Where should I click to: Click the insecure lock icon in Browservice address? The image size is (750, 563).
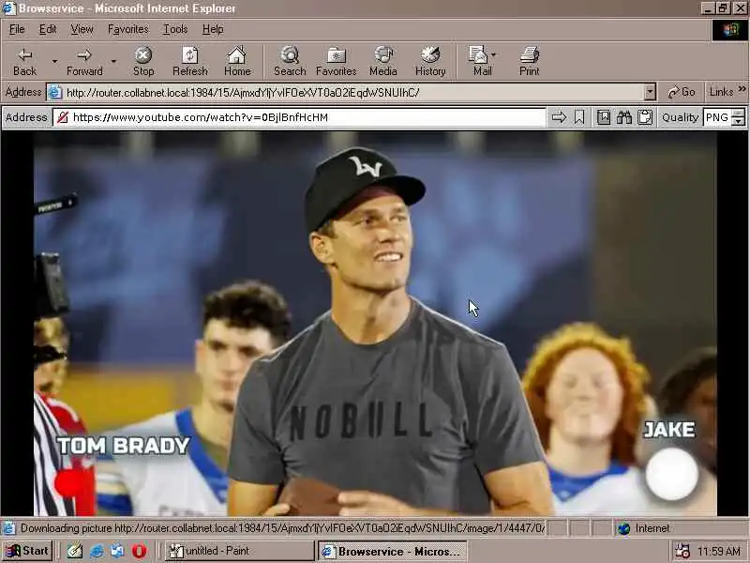click(63, 117)
